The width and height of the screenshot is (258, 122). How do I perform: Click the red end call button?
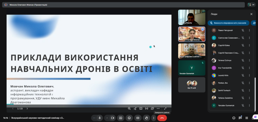(162, 118)
